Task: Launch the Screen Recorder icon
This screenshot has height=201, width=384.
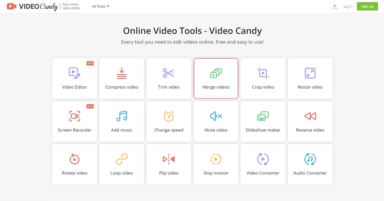Action: click(x=75, y=116)
